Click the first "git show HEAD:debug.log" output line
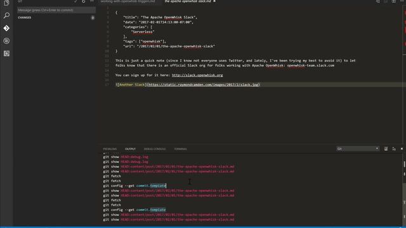This screenshot has height=228, width=406. [x=126, y=156]
